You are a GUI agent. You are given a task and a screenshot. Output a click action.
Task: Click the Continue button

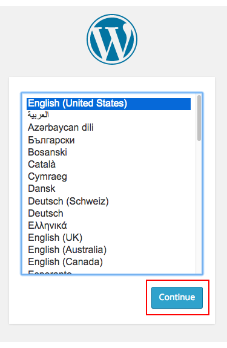point(177,298)
